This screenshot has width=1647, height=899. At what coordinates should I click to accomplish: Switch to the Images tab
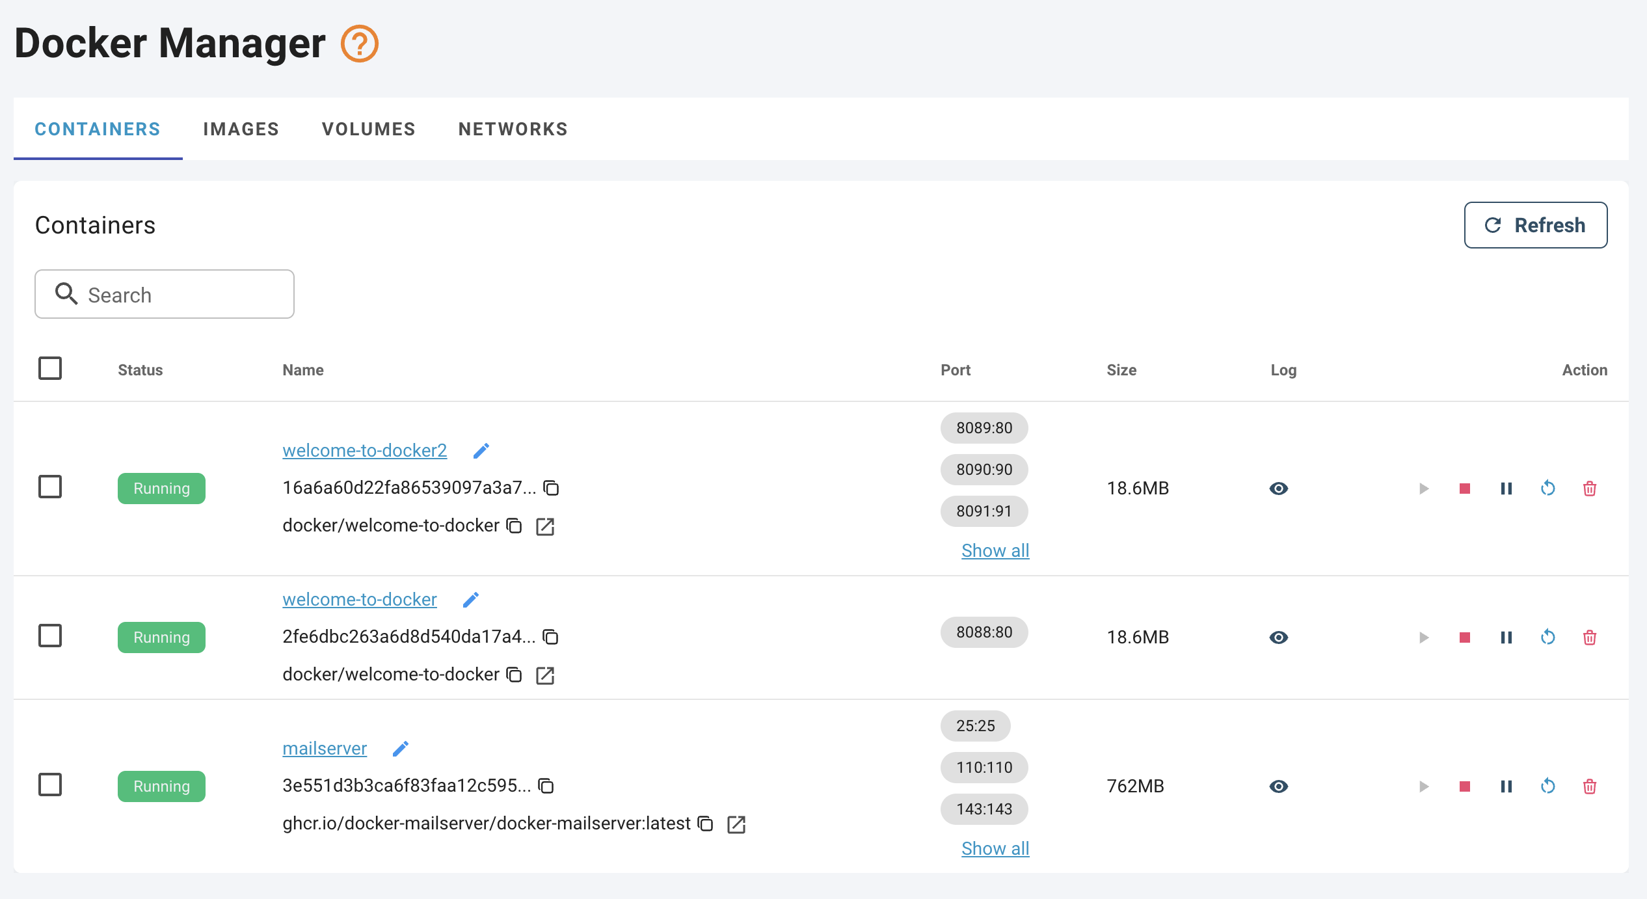[x=241, y=129]
